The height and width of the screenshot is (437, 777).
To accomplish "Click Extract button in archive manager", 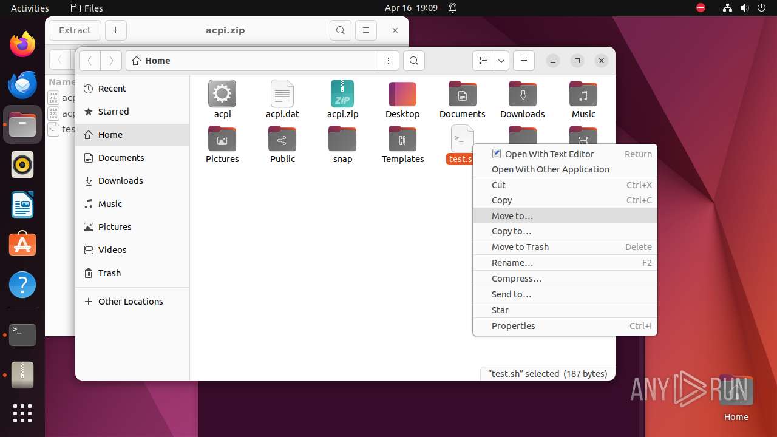I will coord(75,30).
